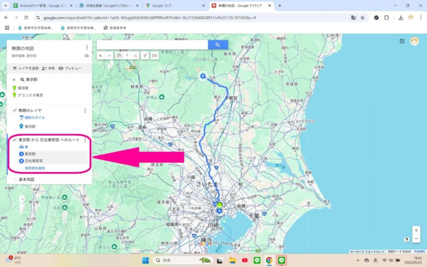Open Chrome from the taskbar
This screenshot has width=427, height=267.
(269, 260)
